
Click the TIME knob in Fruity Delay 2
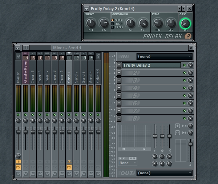pyautogui.click(x=158, y=23)
